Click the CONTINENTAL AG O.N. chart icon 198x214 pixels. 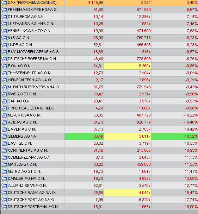tap(4, 151)
